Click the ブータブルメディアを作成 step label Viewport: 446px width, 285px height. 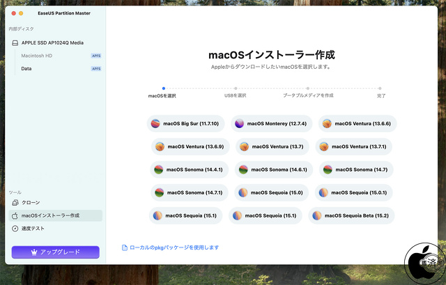pos(308,95)
